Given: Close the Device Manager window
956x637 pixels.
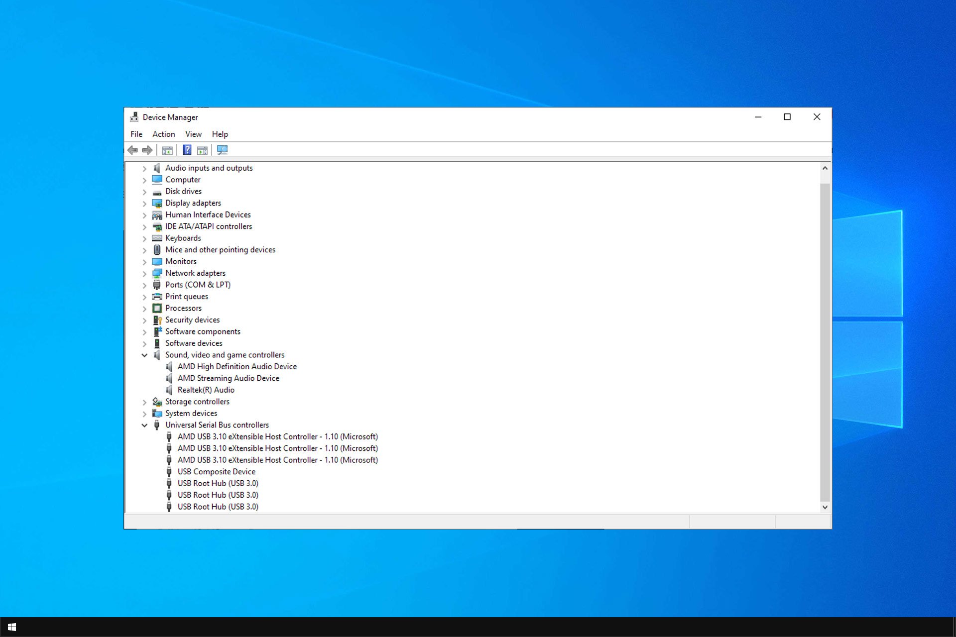Looking at the screenshot, I should (817, 117).
